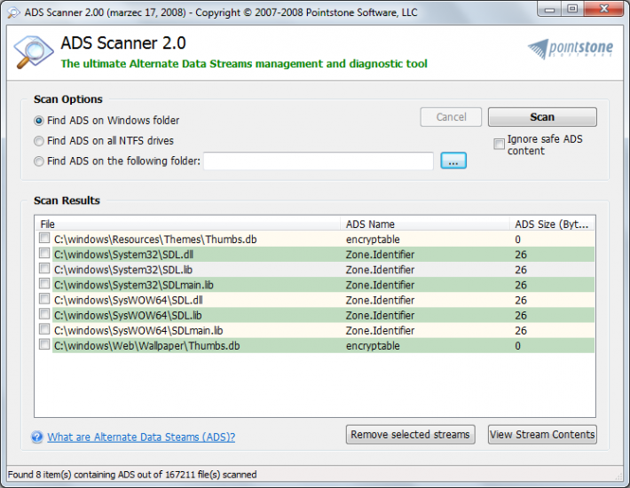Image resolution: width=630 pixels, height=488 pixels.
Task: Click the ADS Scanner magnifier logo icon
Action: [x=34, y=52]
